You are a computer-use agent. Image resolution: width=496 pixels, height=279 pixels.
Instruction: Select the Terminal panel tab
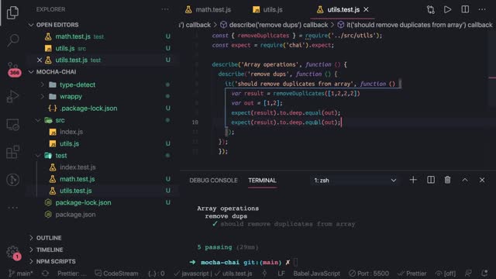(x=262, y=181)
